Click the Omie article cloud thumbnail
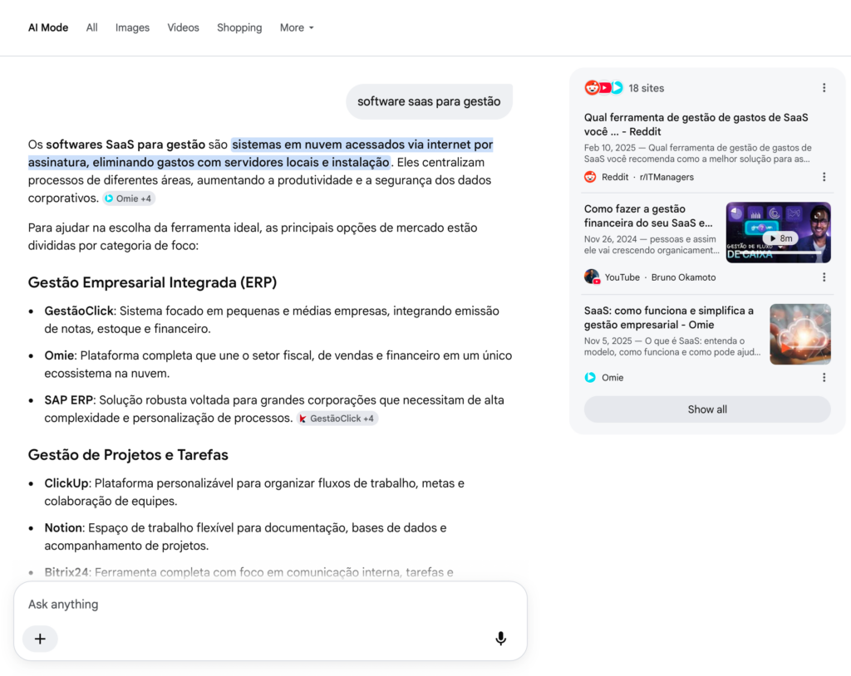The width and height of the screenshot is (851, 676). (800, 334)
